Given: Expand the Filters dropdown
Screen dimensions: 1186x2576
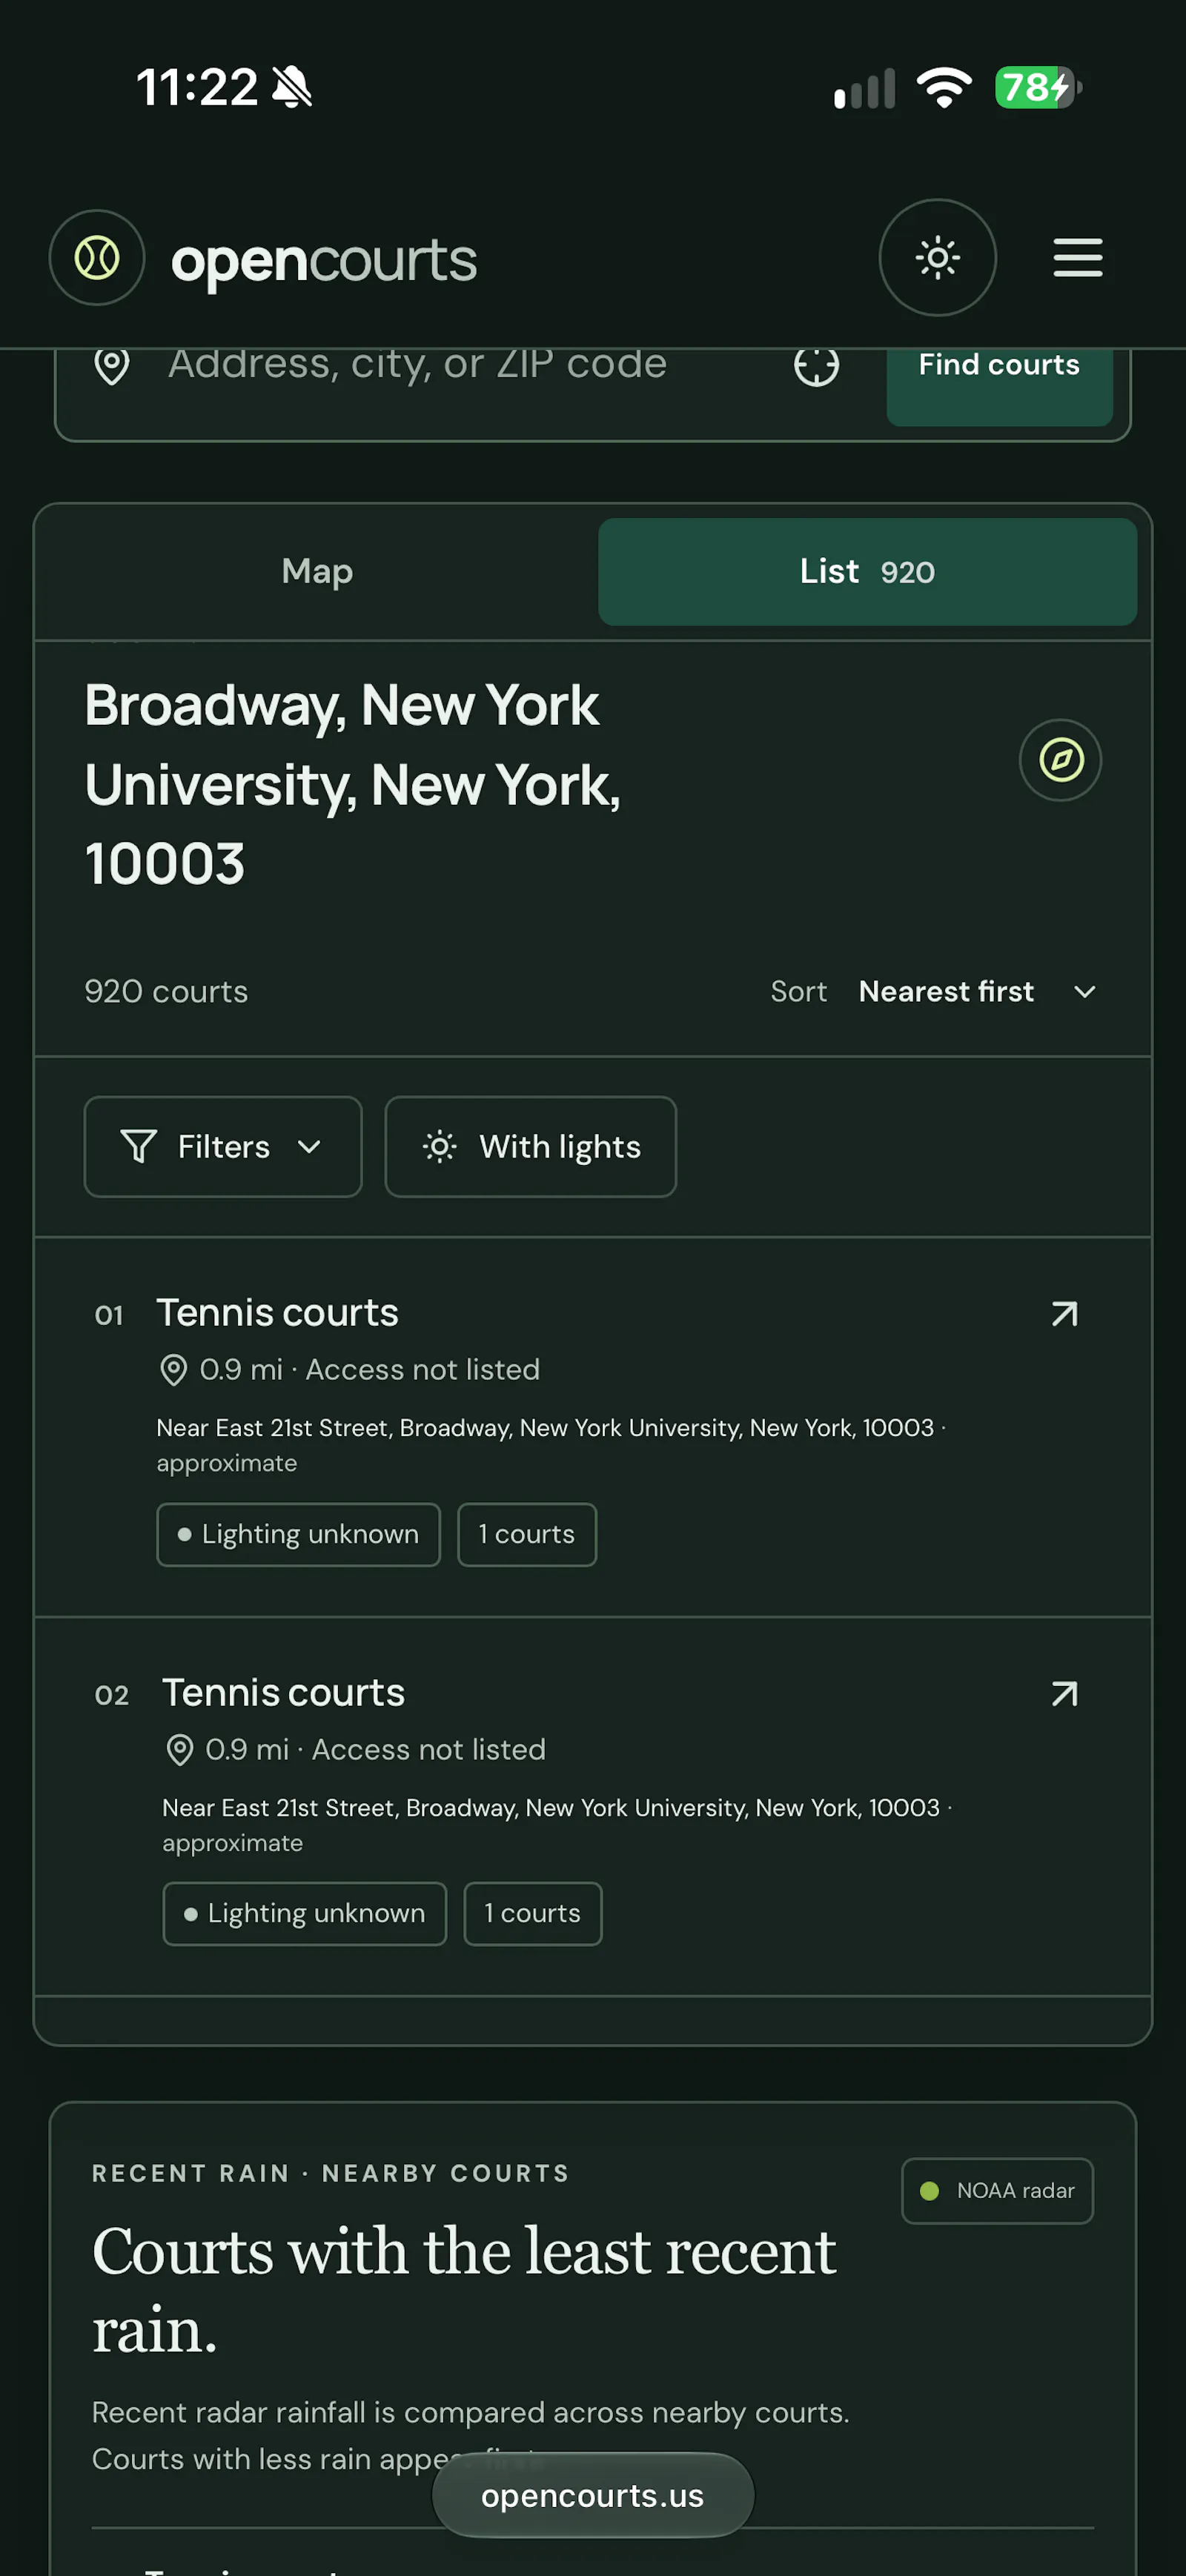Looking at the screenshot, I should [x=223, y=1146].
